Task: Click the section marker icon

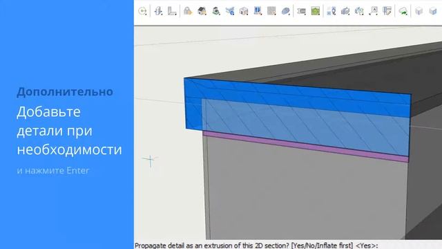Action: [331, 11]
